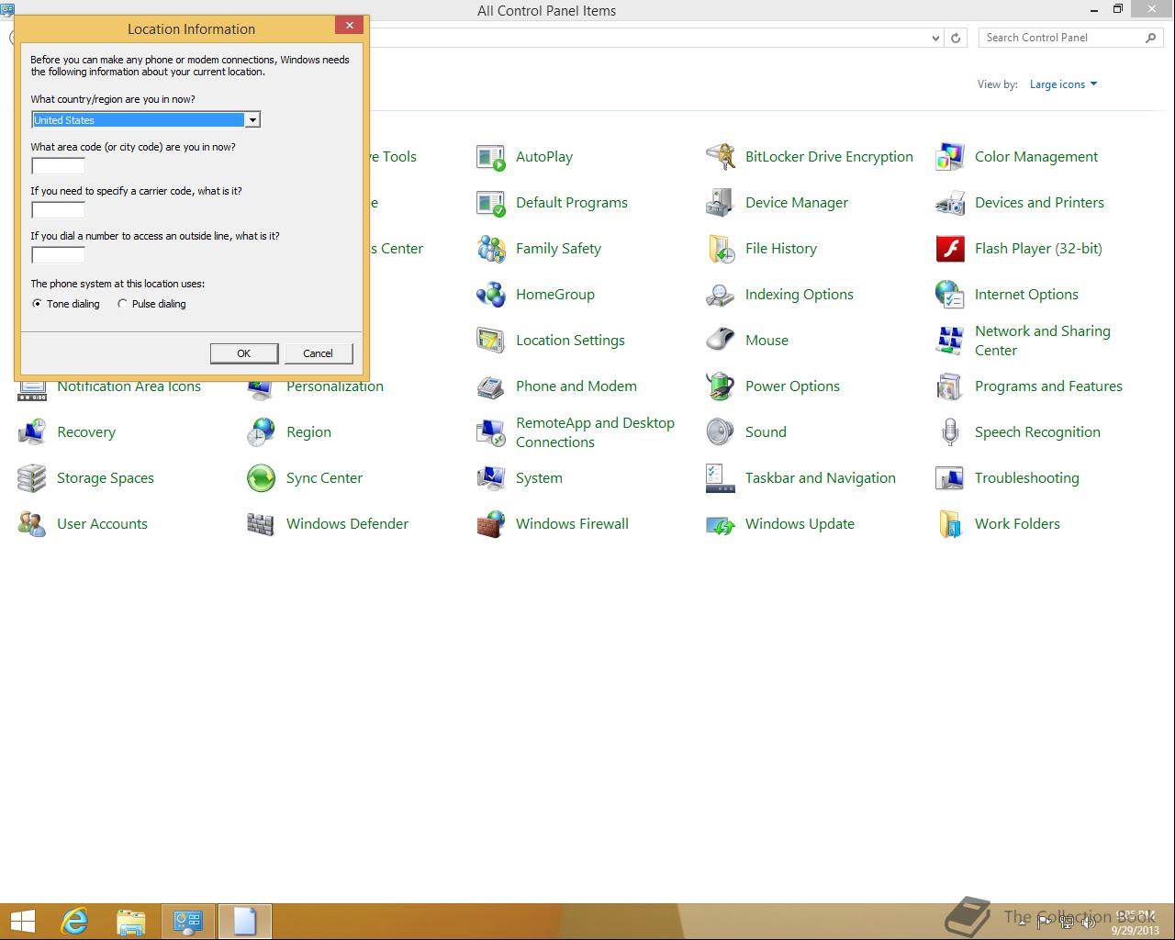Launch Internet Explorer from the taskbar

click(74, 922)
